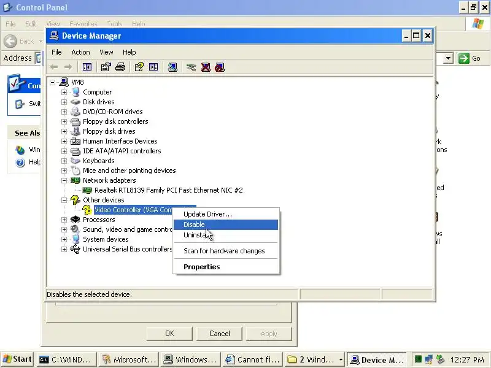
Task: Open the Device Manager Help menu
Action: point(129,52)
